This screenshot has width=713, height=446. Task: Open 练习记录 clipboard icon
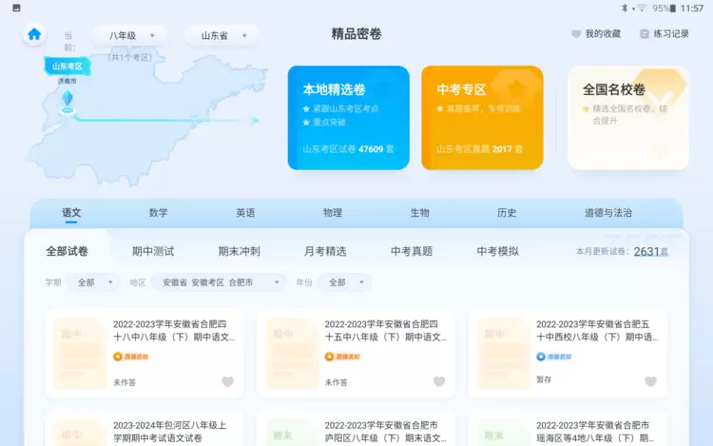click(x=645, y=34)
